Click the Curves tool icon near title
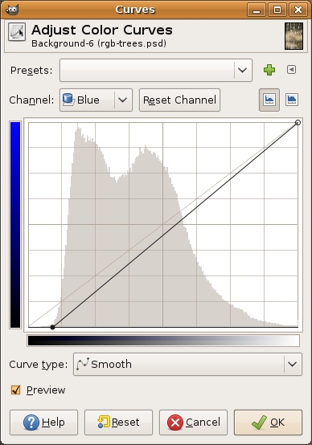 pos(17,32)
